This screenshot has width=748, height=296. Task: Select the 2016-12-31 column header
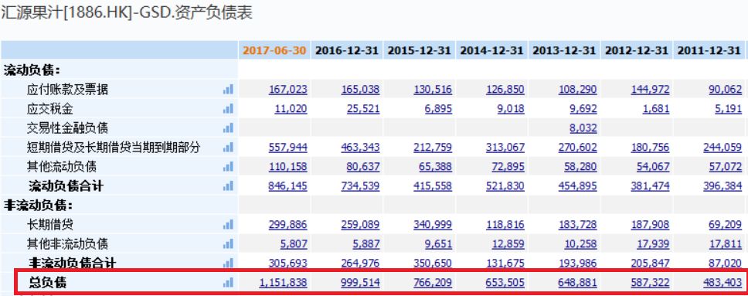coord(347,50)
